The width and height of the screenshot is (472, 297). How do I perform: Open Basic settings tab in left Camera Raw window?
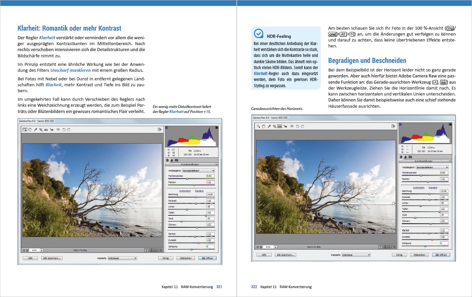coord(167,160)
